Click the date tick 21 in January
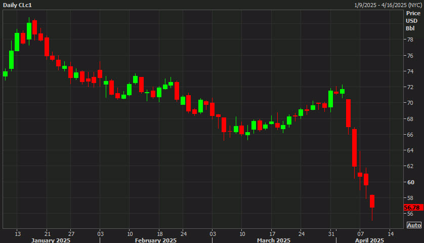424x243 pixels. pyautogui.click(x=48, y=234)
